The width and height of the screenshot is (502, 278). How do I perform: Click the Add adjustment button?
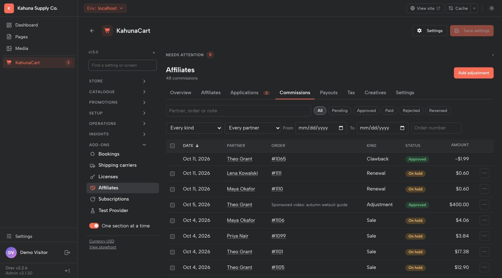[x=474, y=73]
